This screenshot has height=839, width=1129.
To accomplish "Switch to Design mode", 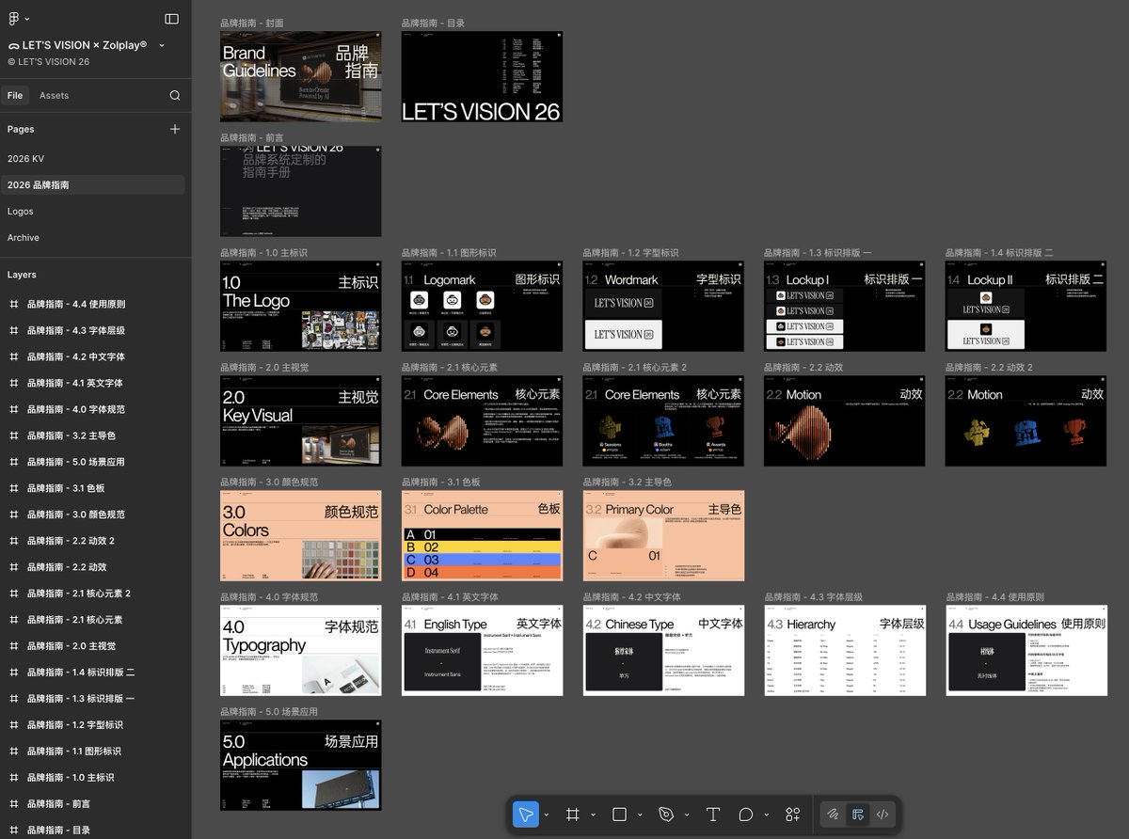I will tap(857, 815).
